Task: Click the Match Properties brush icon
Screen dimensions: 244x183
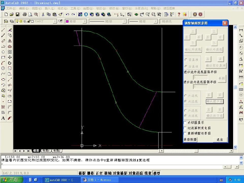Action: [60, 14]
